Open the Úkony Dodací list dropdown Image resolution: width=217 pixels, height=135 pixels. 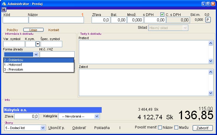(42, 128)
